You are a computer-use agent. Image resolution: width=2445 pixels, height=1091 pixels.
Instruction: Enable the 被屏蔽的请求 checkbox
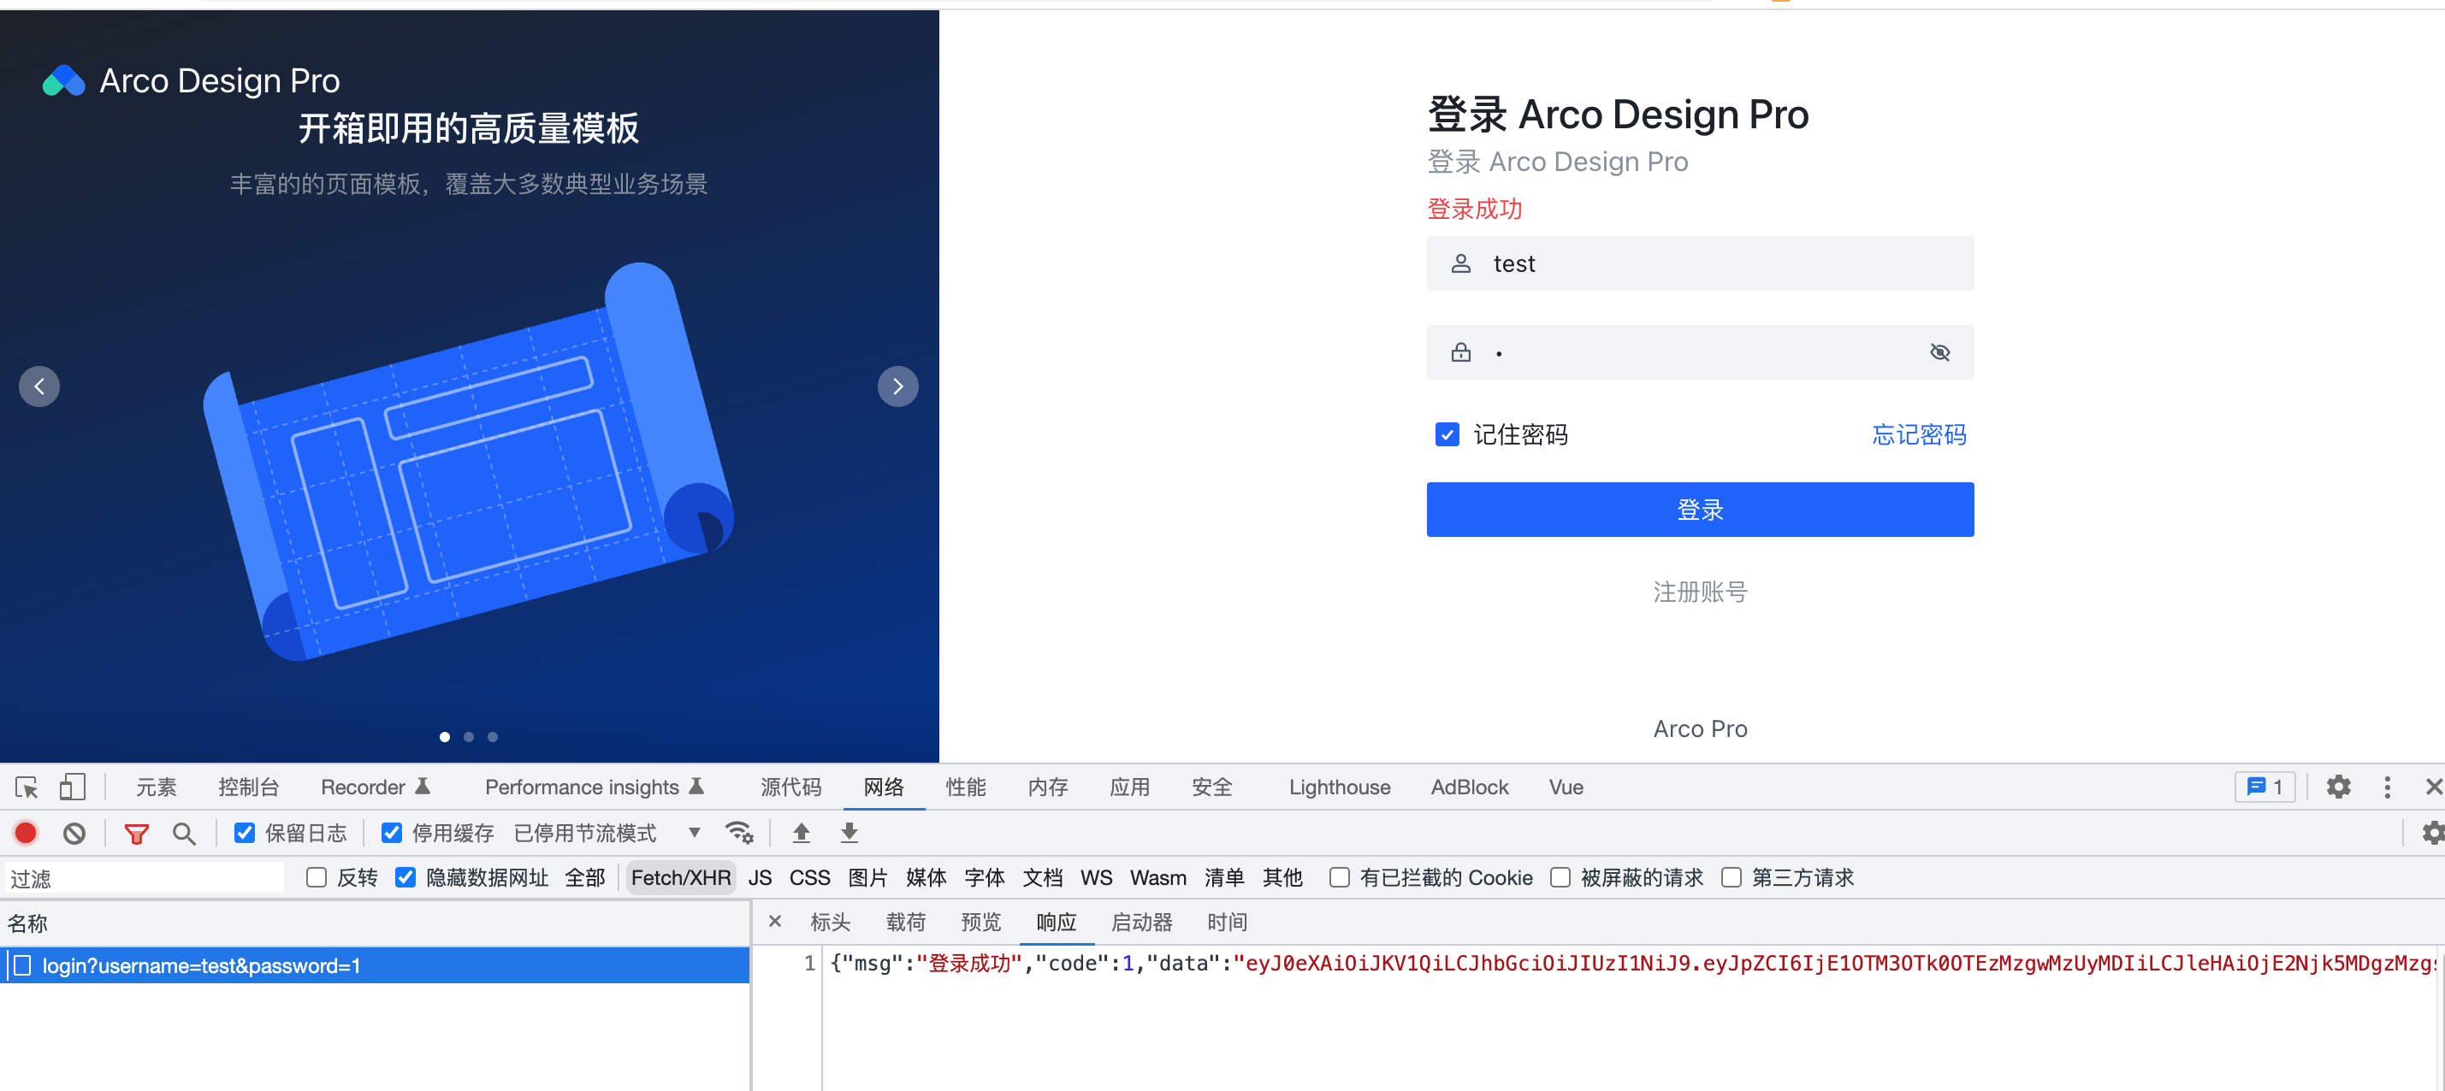coord(1560,877)
